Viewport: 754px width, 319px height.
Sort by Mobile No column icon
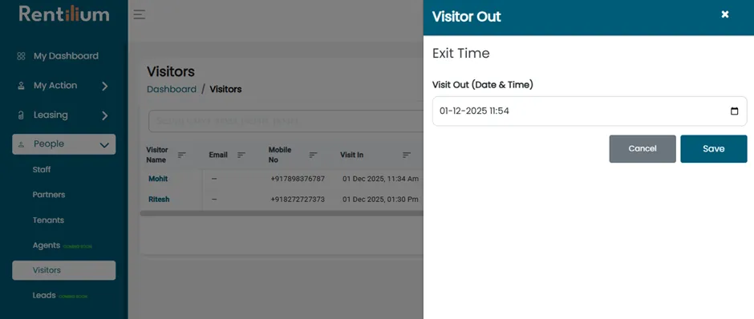click(313, 155)
